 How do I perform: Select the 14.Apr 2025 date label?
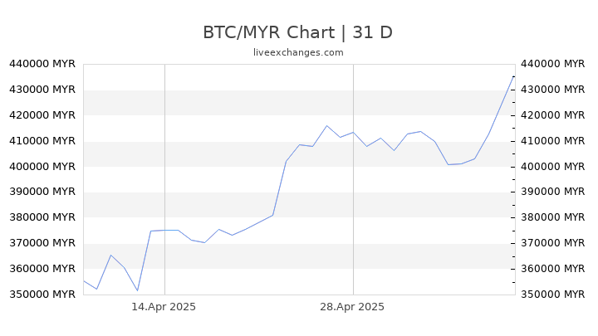164,307
